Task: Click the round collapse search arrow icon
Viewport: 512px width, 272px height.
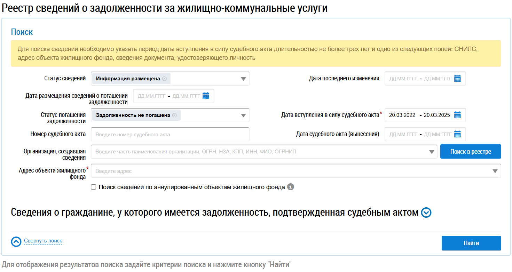Action: pos(16,241)
